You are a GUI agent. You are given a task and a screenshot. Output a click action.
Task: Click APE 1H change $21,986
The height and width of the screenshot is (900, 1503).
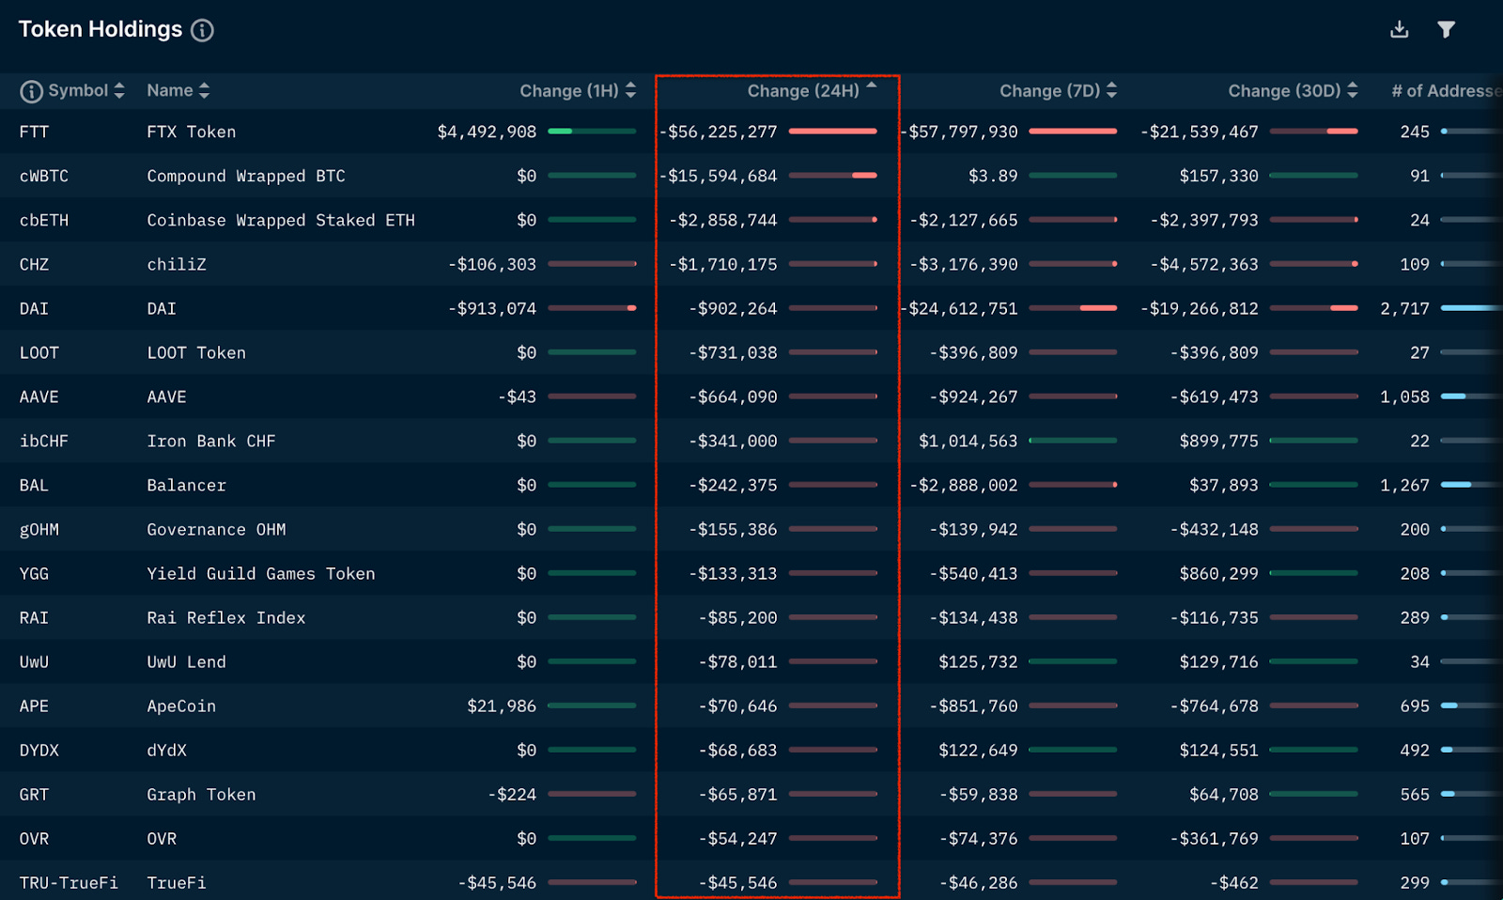coord(502,706)
